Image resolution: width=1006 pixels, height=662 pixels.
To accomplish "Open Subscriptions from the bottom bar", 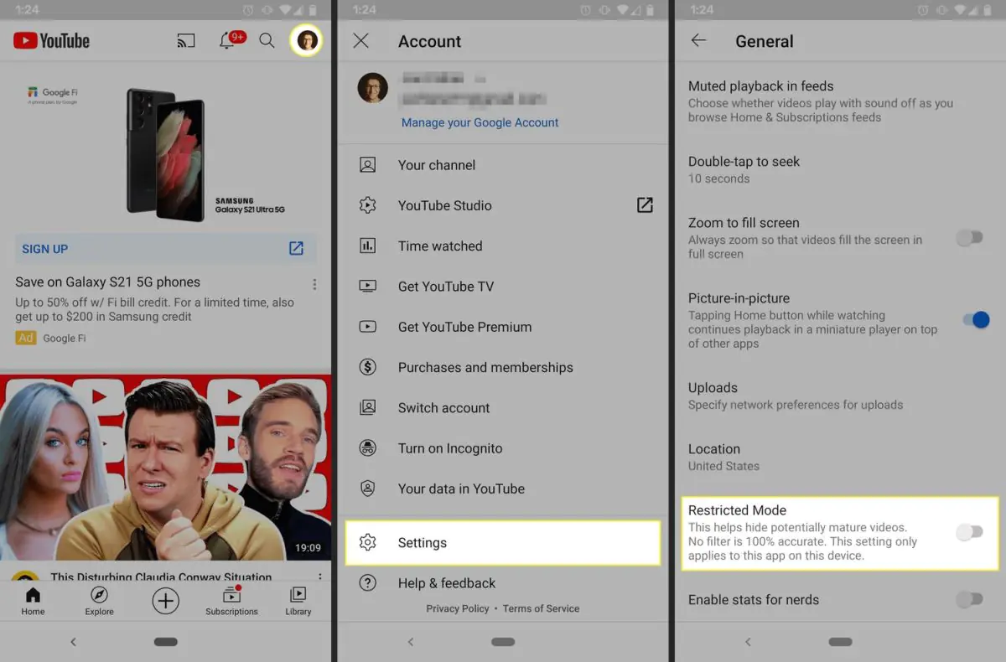I will pos(231,598).
